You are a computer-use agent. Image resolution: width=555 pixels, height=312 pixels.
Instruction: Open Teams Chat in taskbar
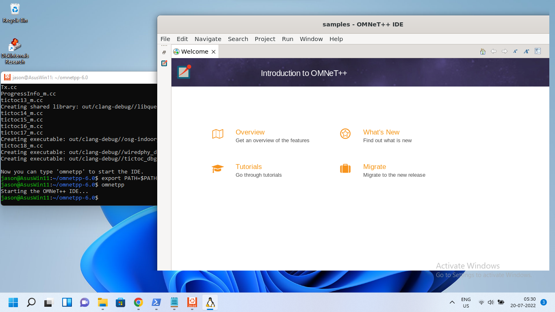85,302
